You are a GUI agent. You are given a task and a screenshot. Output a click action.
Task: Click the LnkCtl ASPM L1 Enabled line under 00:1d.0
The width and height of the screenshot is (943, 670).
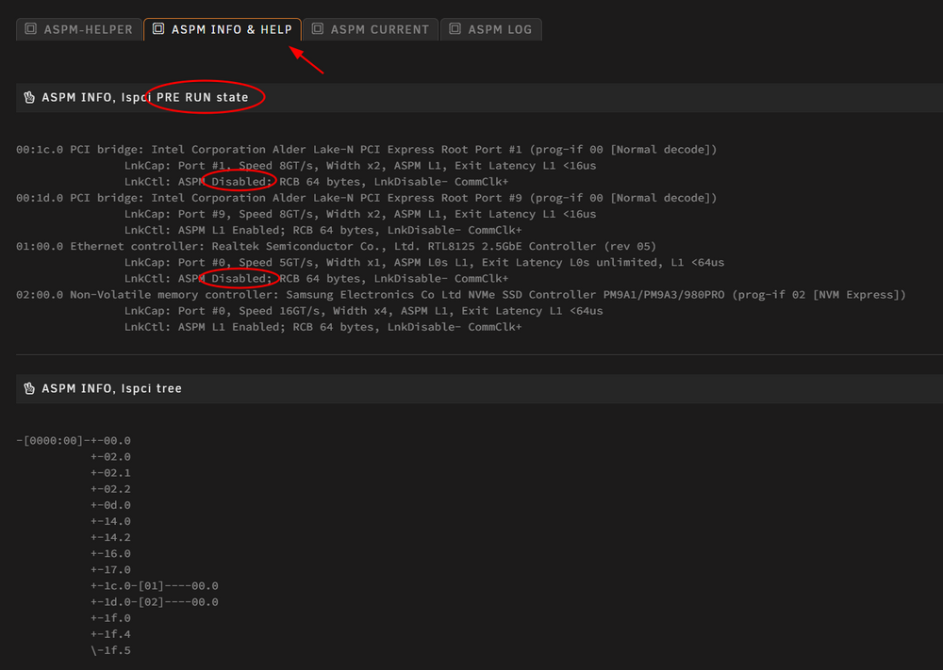point(323,230)
